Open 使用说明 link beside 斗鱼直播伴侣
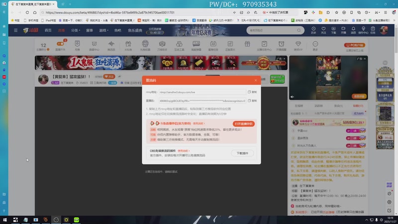Screen dimensions: 398x224 point(199,123)
